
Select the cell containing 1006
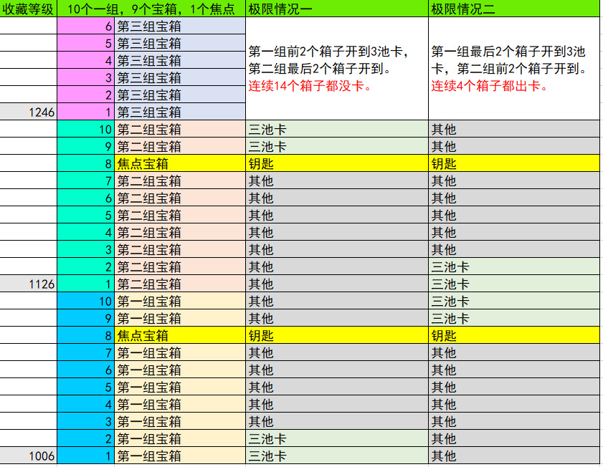tap(29, 456)
